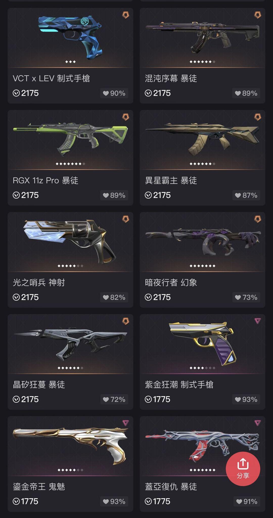
Task: Select the level dots under 光之哨兵 神射 revolver
Action: 70,266
